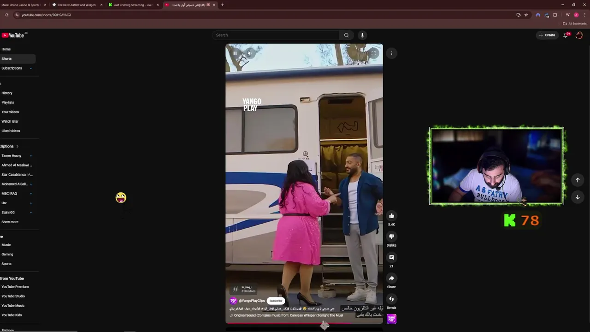Select Shorts in the sidebar
This screenshot has width=590, height=332.
coord(18,59)
